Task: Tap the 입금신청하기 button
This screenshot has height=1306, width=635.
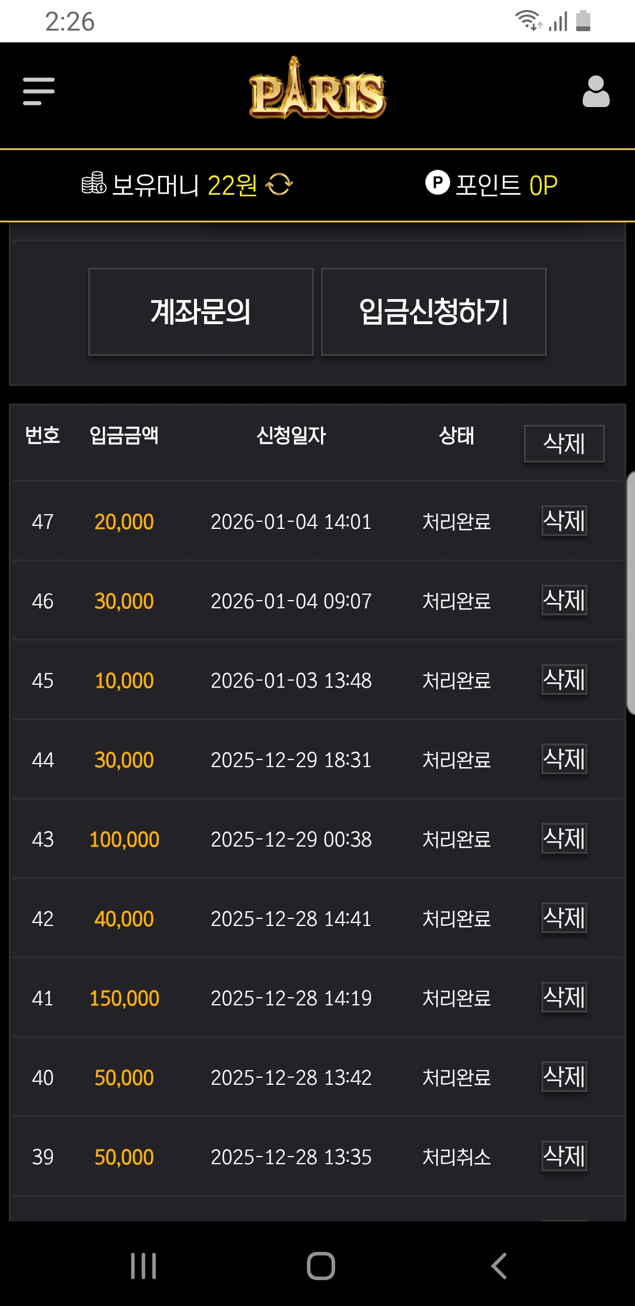Action: 433,312
